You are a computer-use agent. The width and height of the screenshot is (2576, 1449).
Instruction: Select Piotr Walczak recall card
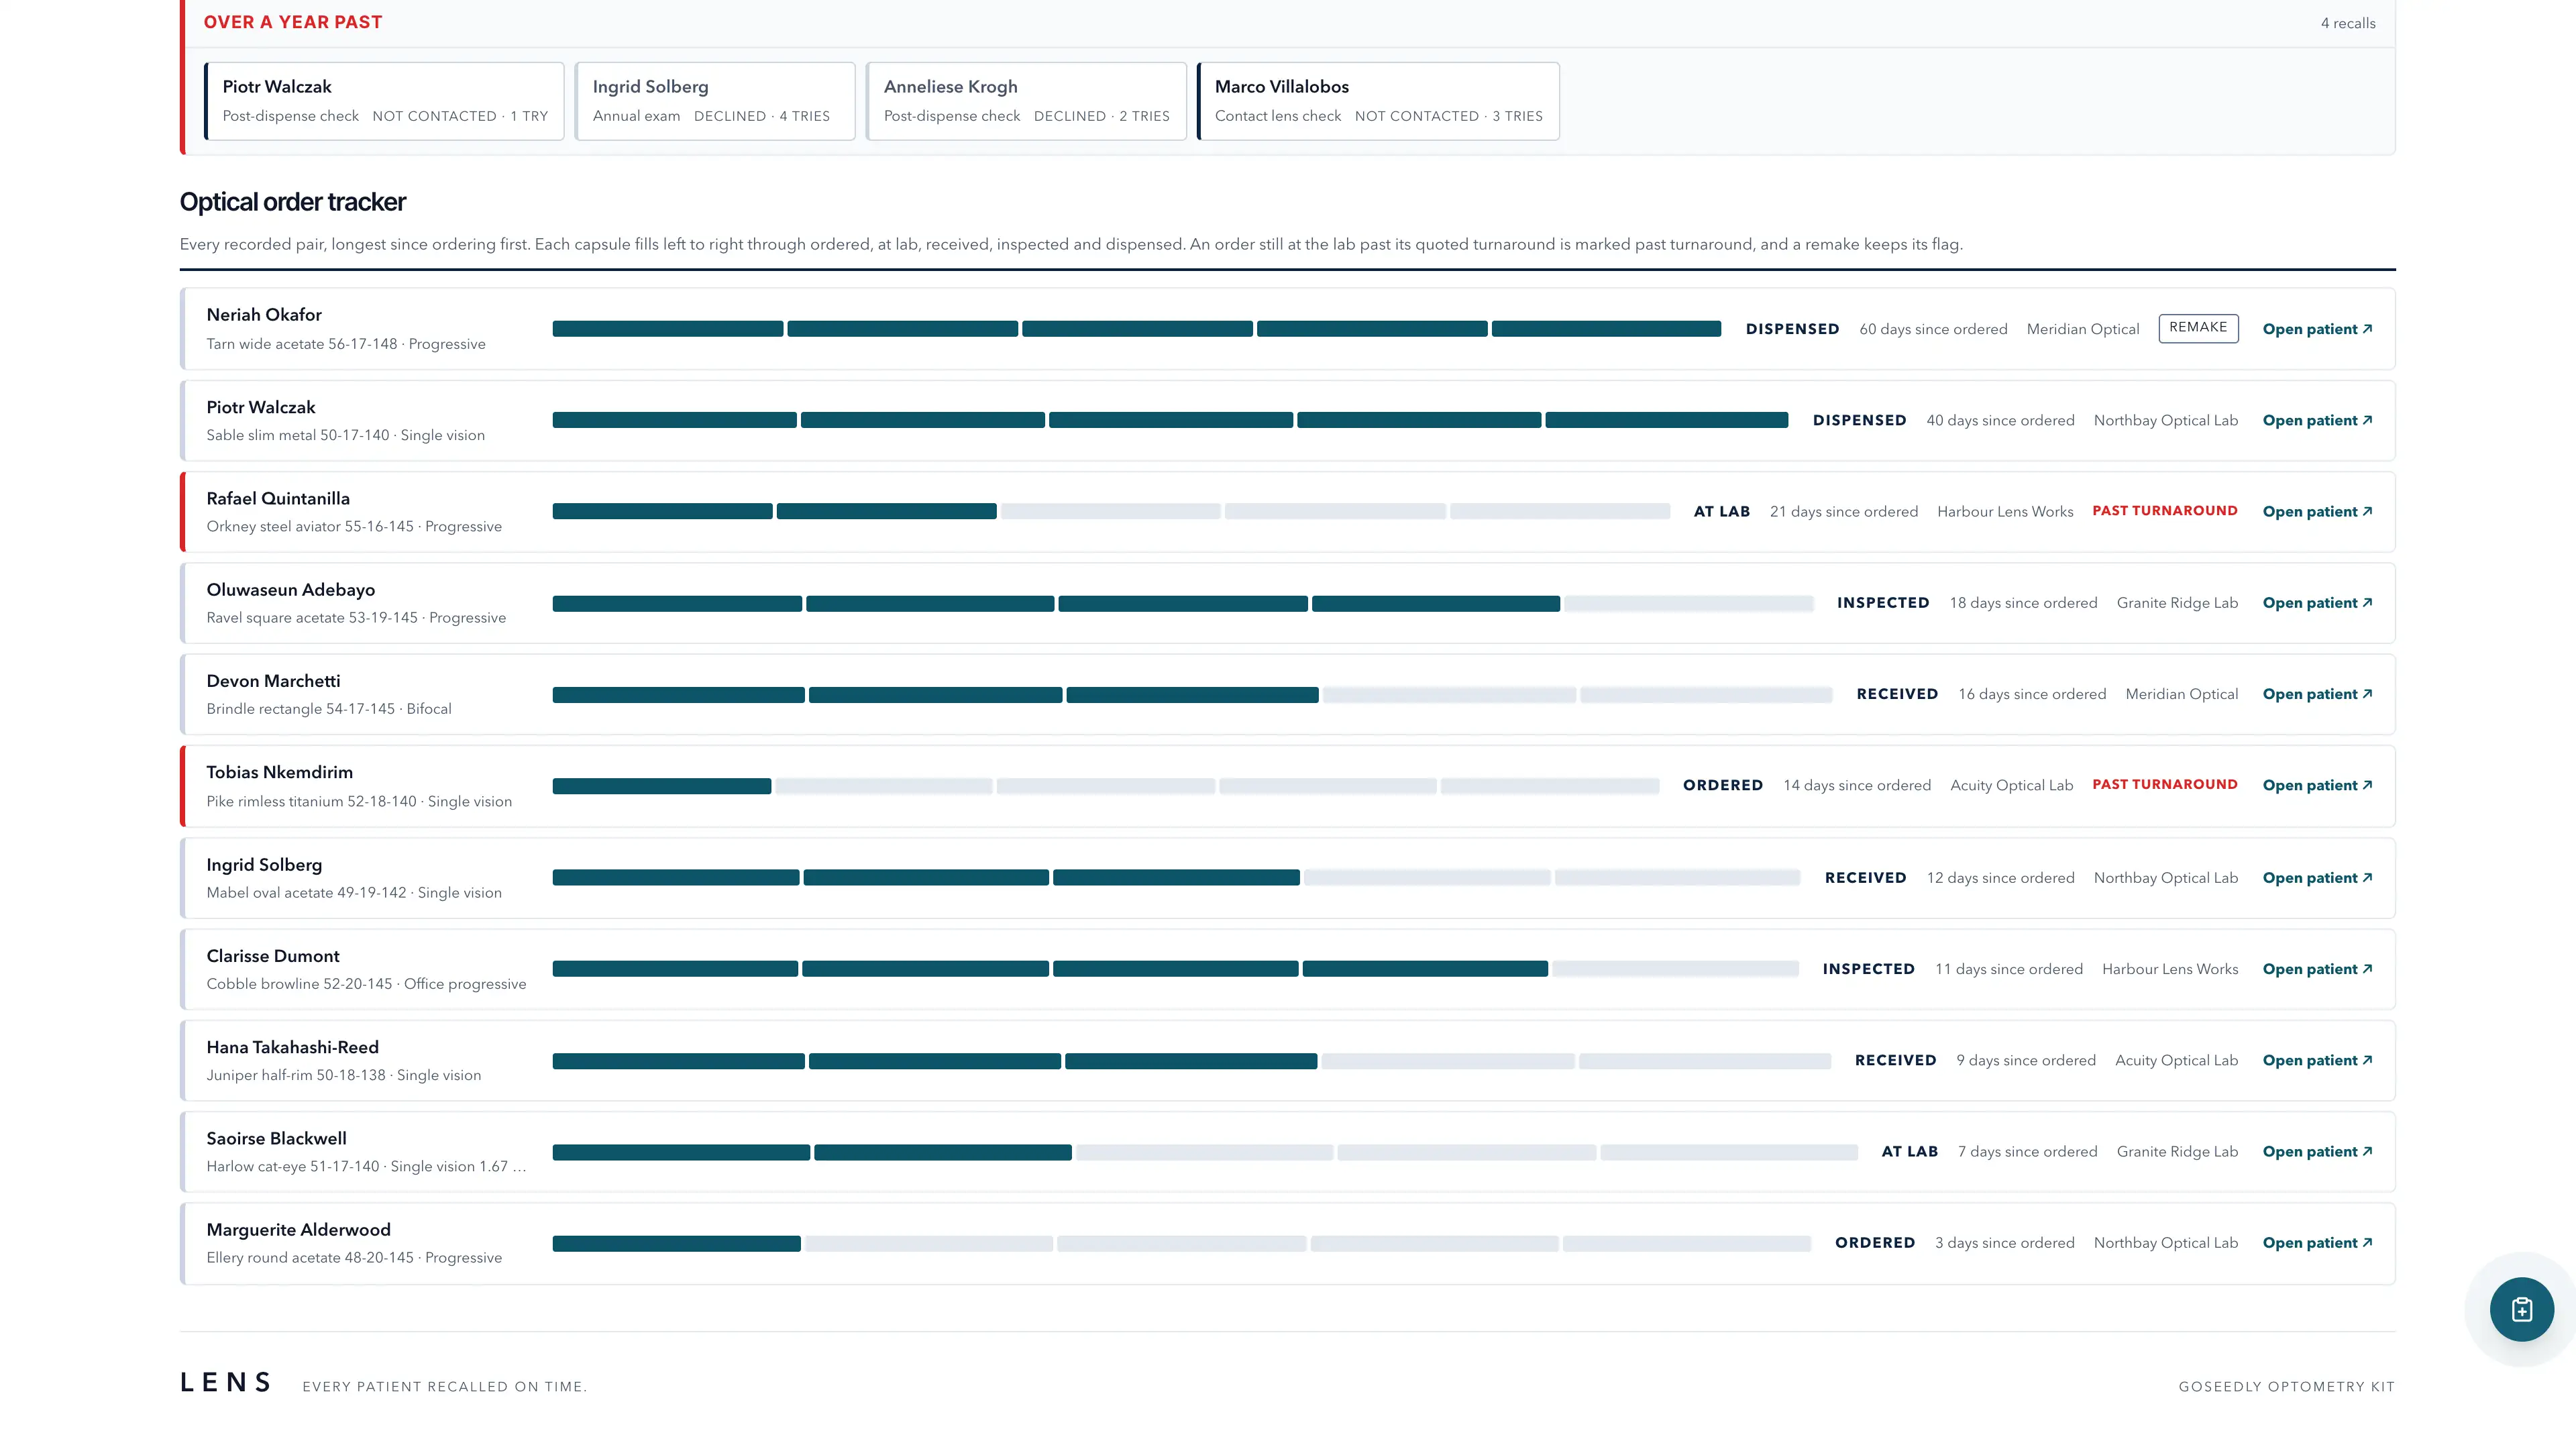click(x=384, y=101)
